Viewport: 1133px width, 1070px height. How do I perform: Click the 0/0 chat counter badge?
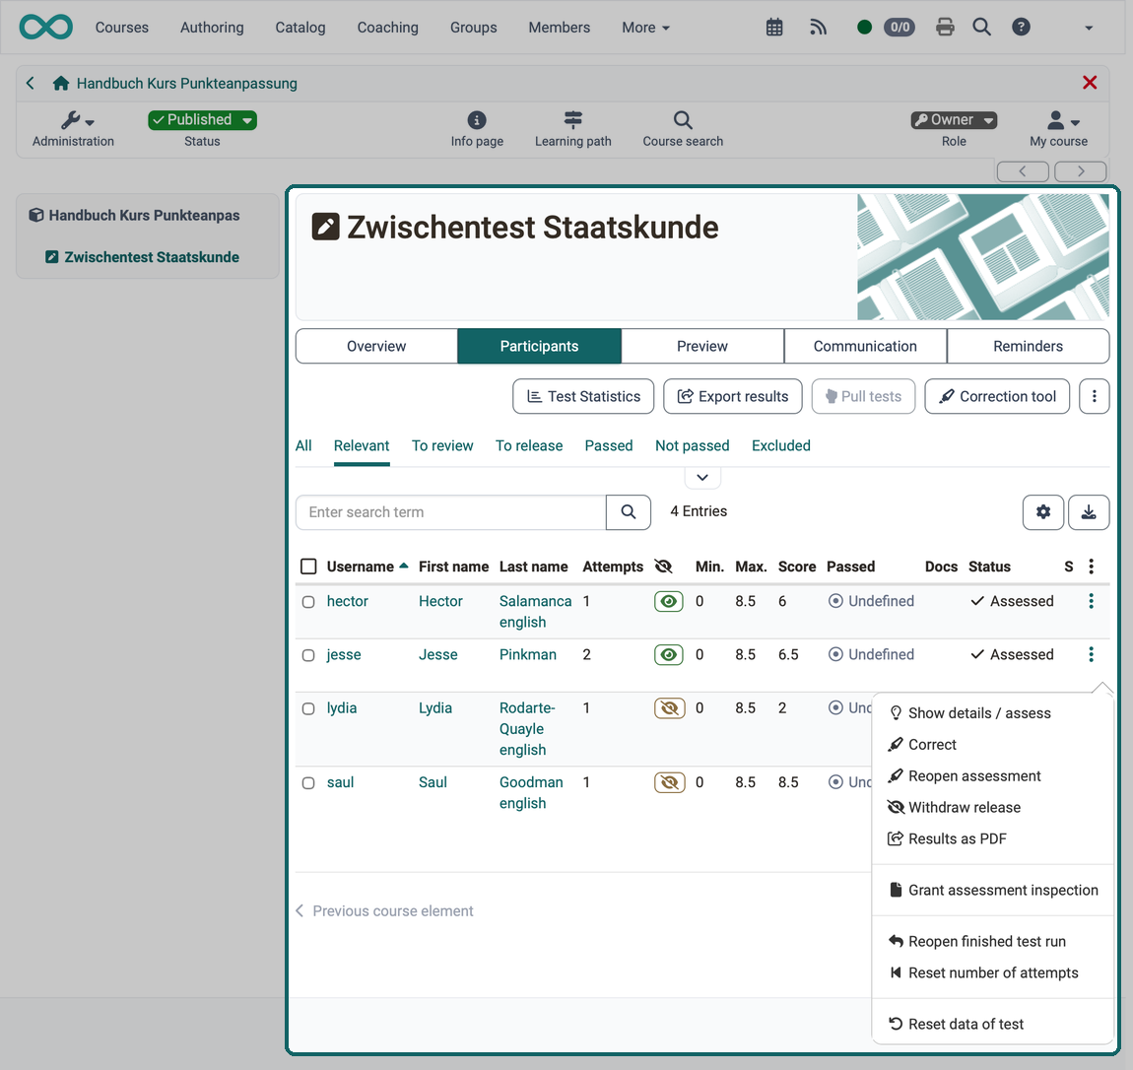coord(900,28)
